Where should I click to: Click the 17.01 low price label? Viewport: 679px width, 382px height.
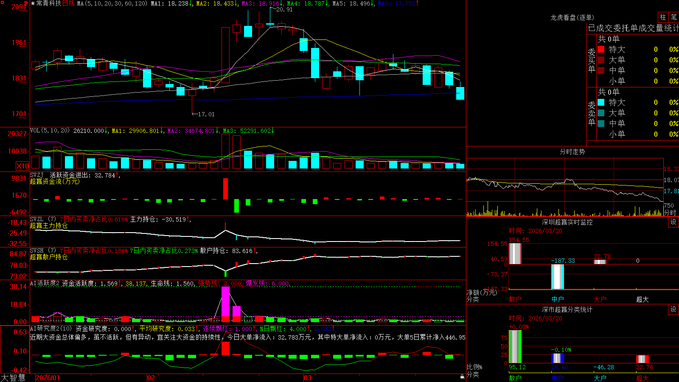point(206,114)
